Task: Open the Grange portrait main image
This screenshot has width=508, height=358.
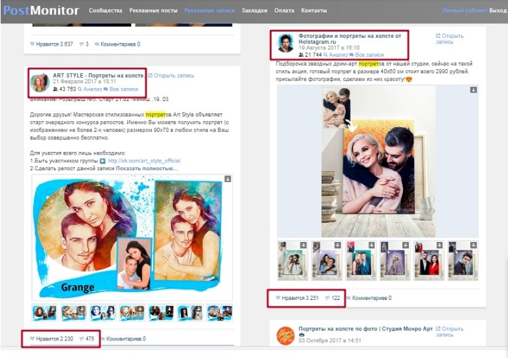Action: pos(132,238)
